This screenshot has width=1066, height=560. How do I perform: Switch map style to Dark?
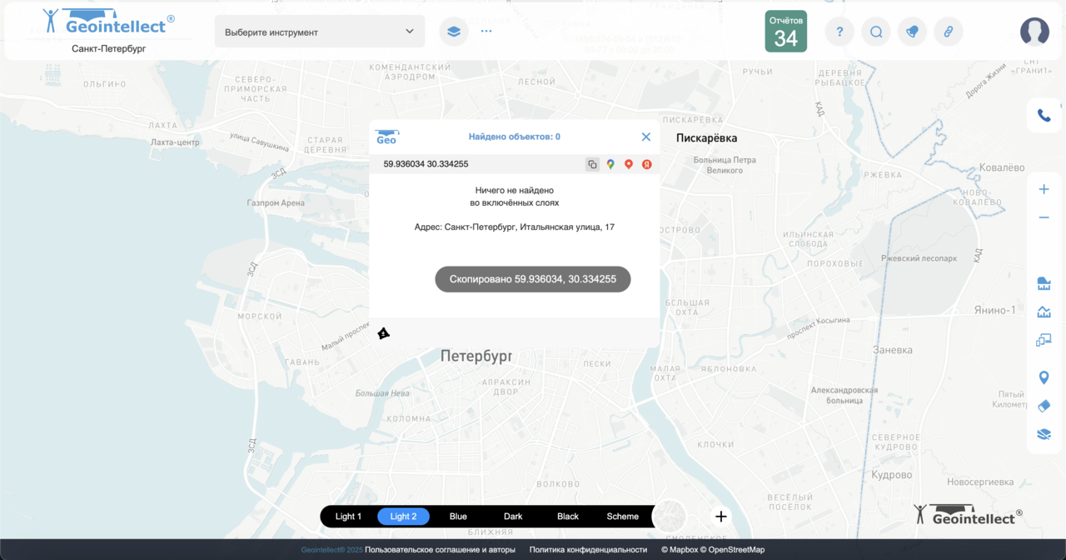(x=513, y=517)
